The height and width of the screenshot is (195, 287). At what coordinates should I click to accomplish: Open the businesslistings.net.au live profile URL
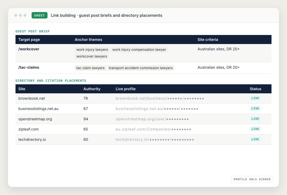point(157,109)
